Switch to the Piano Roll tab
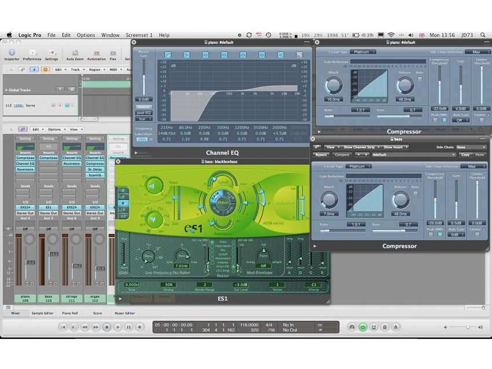This screenshot has width=492, height=369. click(x=69, y=313)
